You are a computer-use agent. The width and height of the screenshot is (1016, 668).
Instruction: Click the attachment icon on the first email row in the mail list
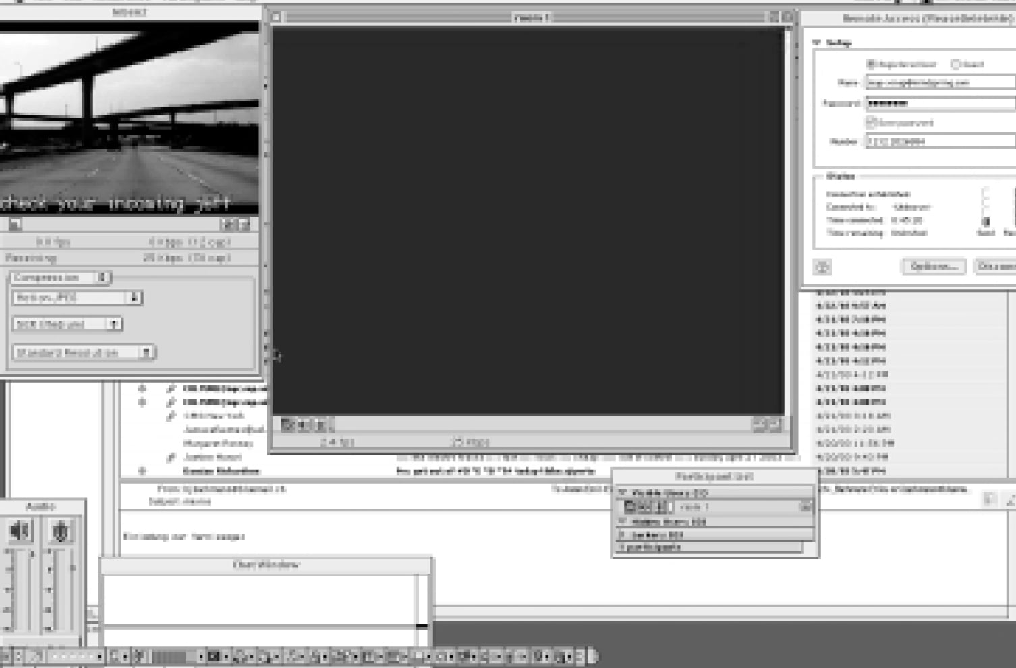(171, 389)
